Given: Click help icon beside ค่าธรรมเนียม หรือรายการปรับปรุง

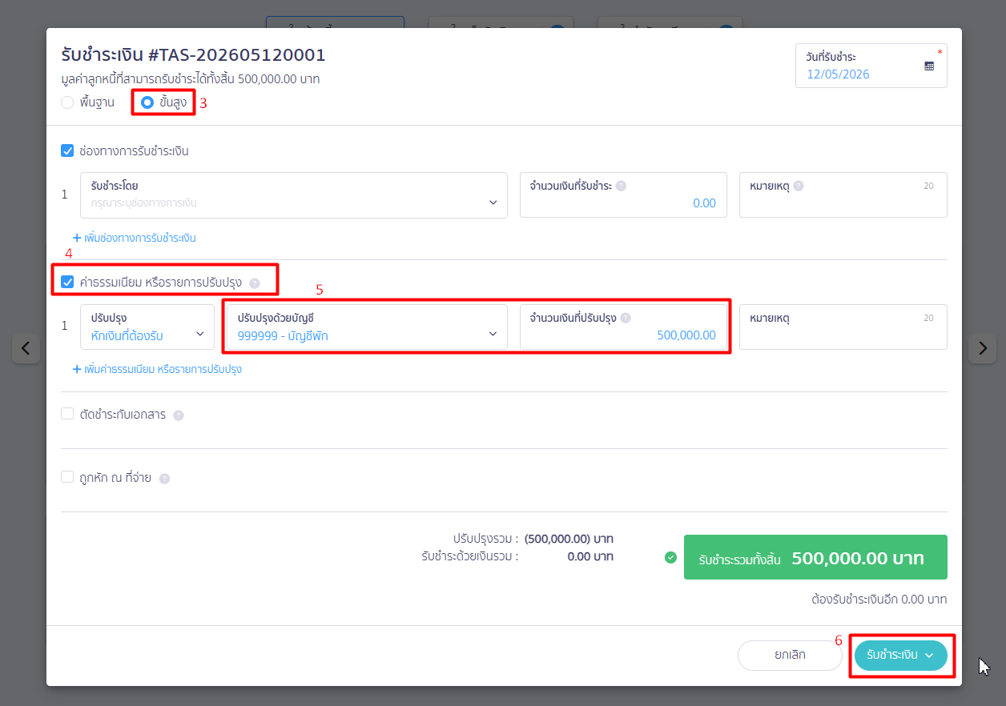Looking at the screenshot, I should point(255,283).
